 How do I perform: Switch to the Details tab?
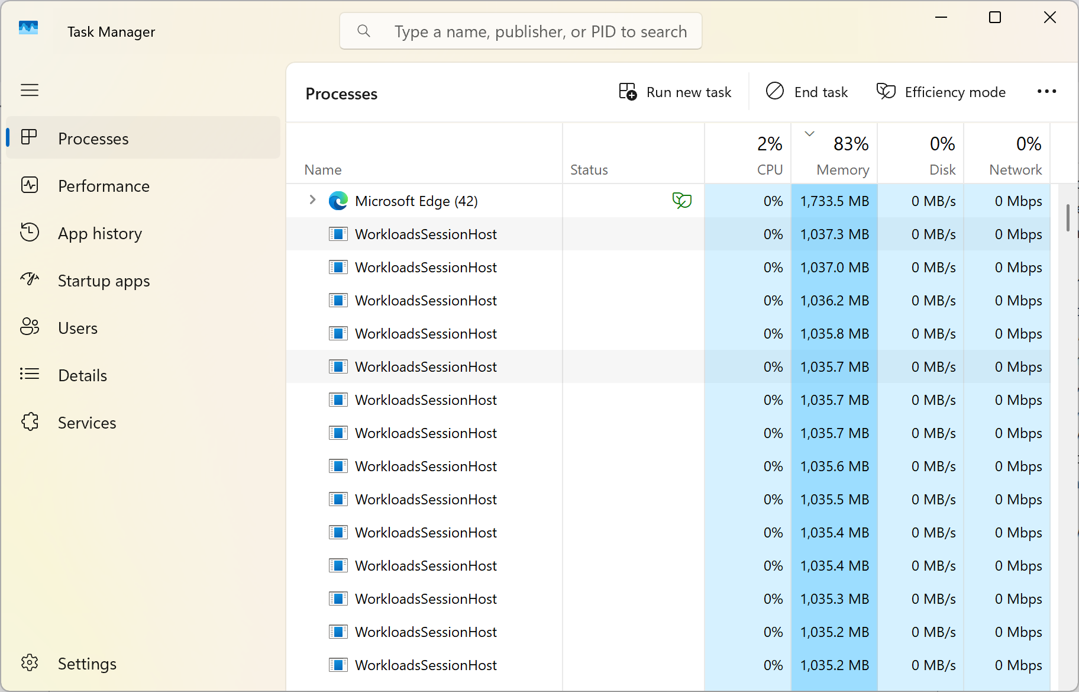coord(82,375)
